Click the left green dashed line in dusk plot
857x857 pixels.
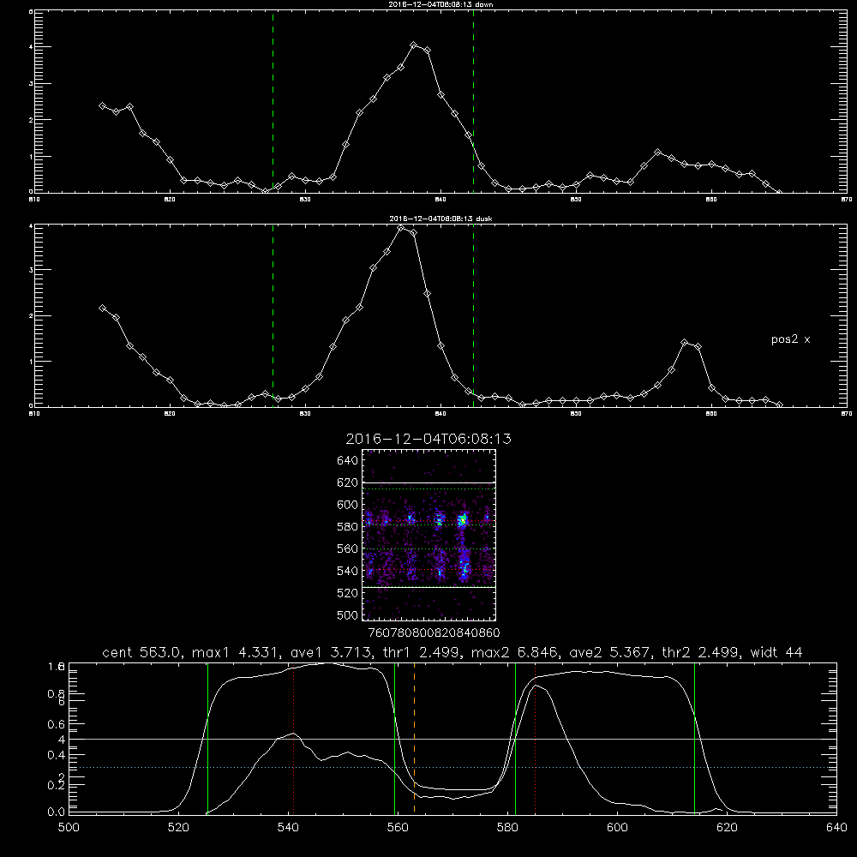click(x=273, y=315)
